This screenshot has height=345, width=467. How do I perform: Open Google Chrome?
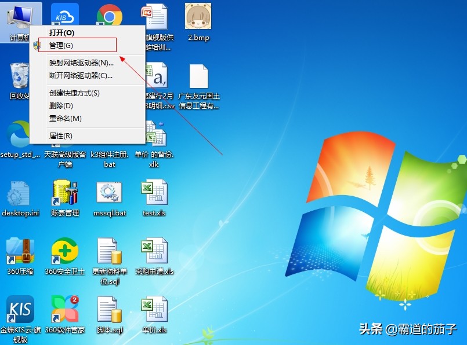coord(110,14)
